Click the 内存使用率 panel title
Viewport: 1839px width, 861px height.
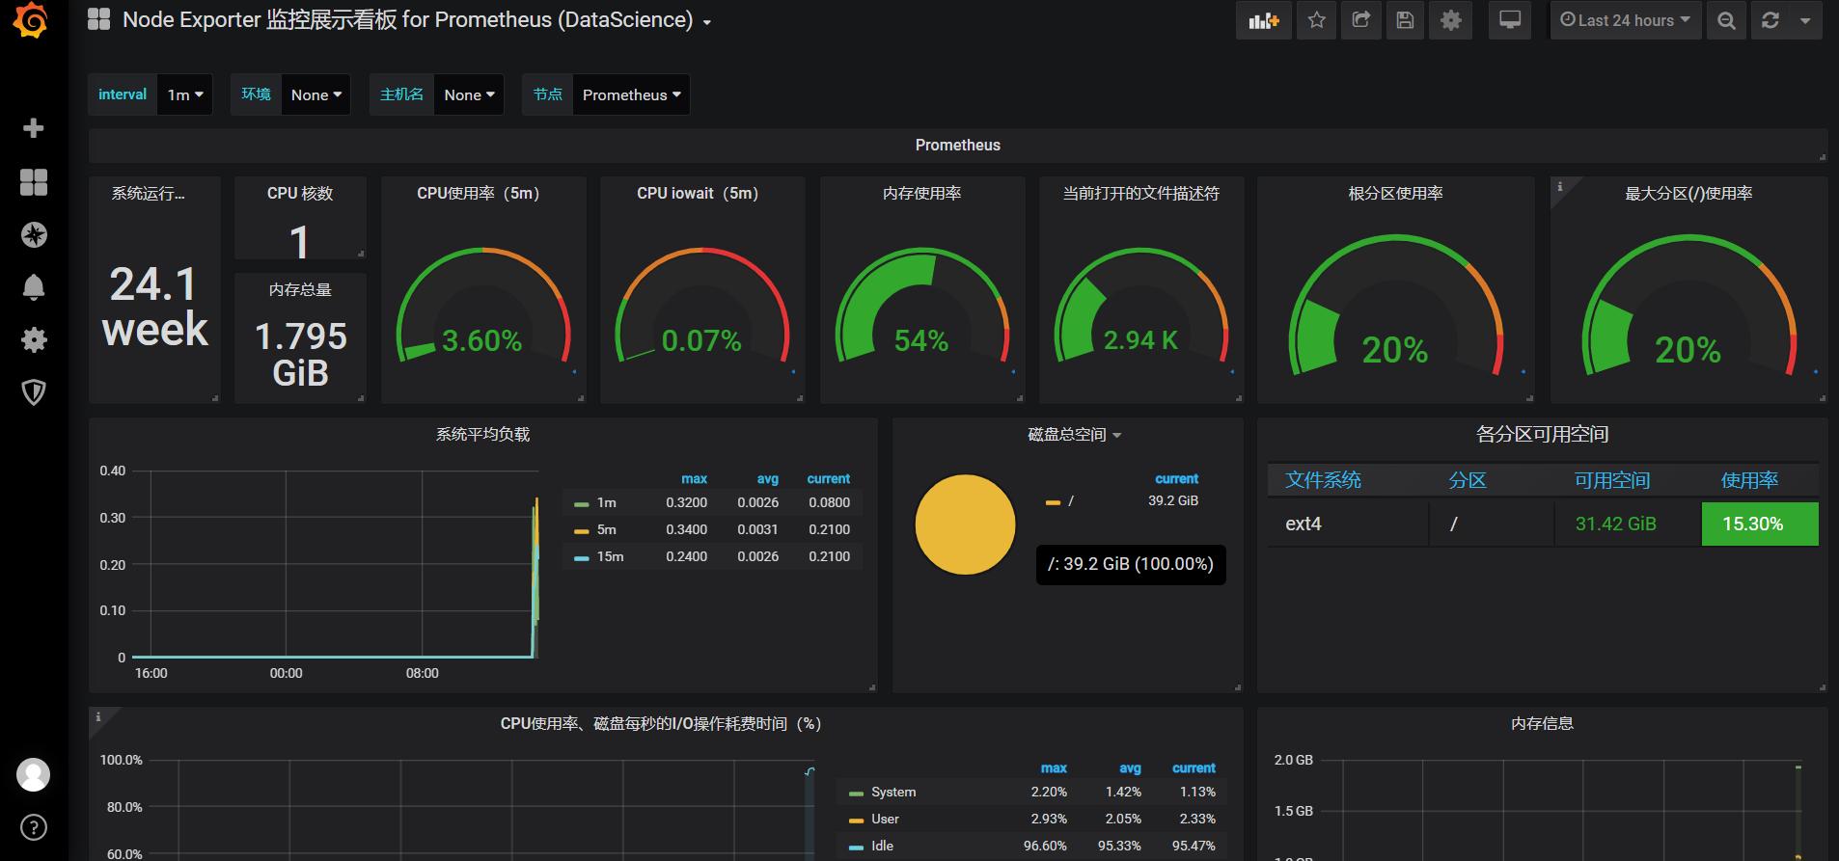pyautogui.click(x=921, y=193)
